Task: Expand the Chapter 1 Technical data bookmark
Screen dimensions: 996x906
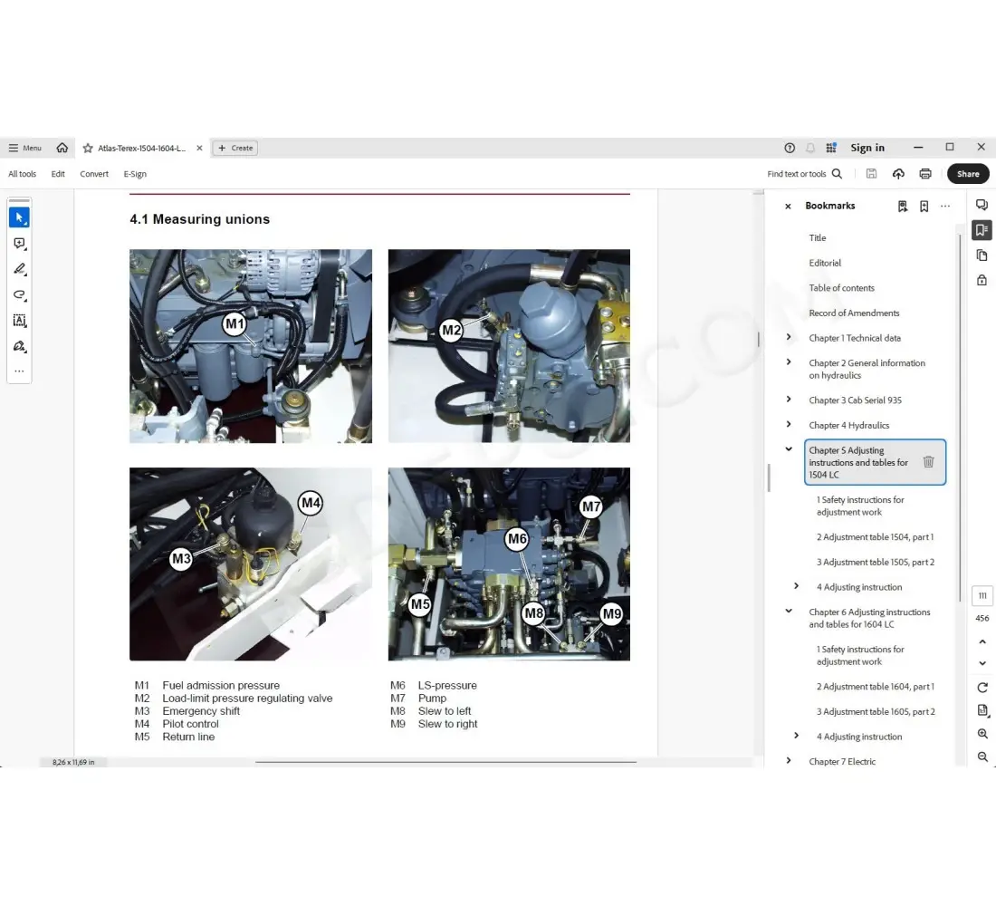Action: [x=789, y=337]
